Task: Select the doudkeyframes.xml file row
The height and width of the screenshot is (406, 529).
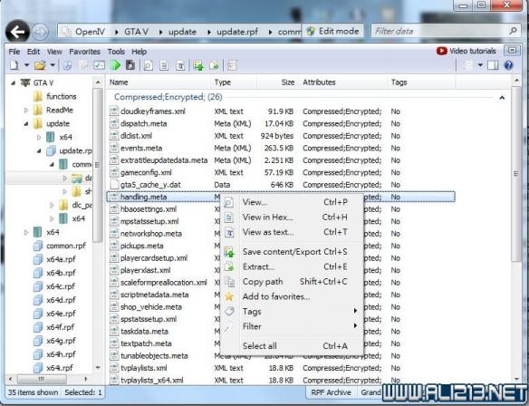Action: [x=282, y=111]
